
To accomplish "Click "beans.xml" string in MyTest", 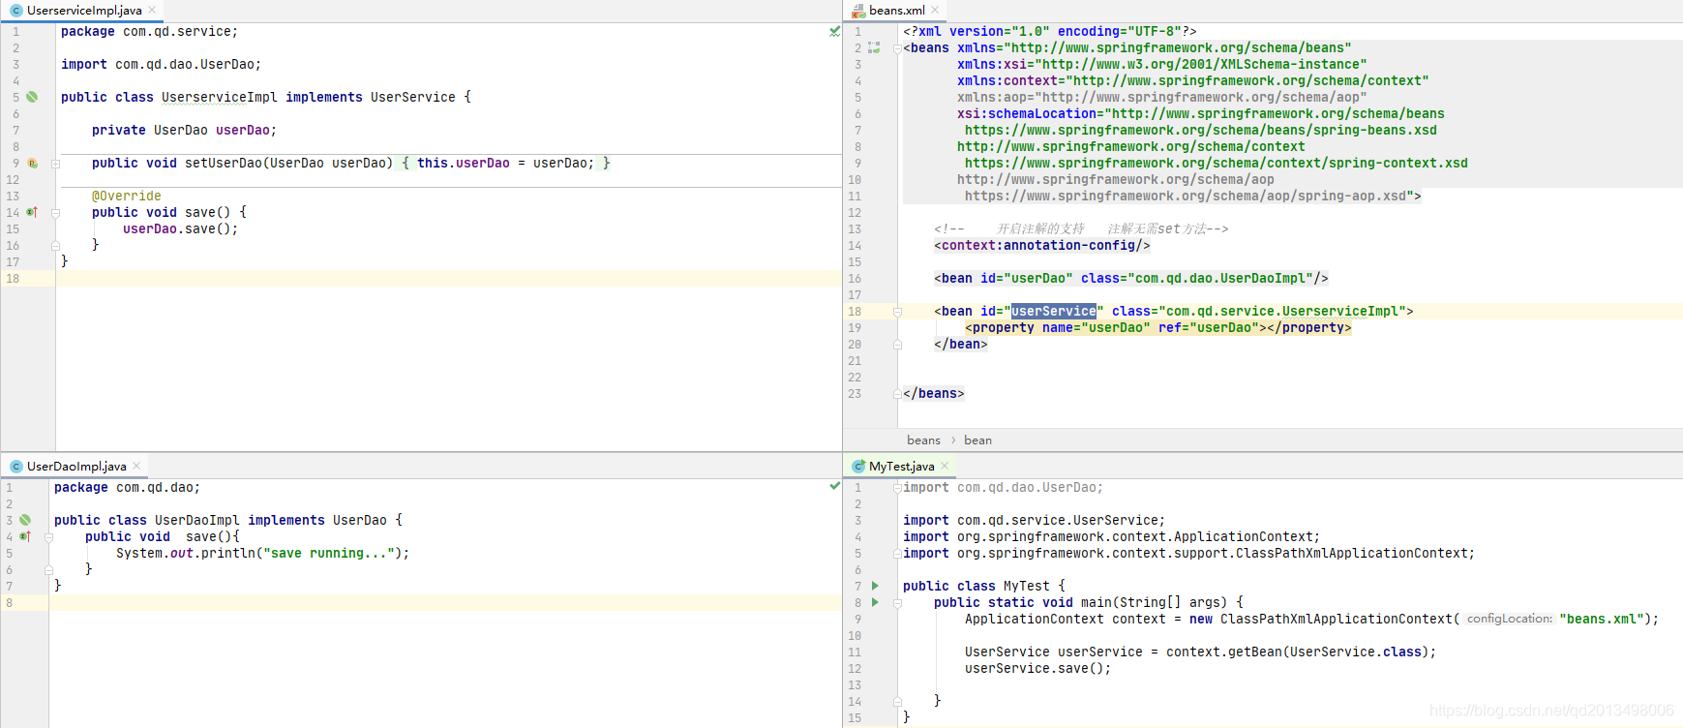I will coord(1601,619).
